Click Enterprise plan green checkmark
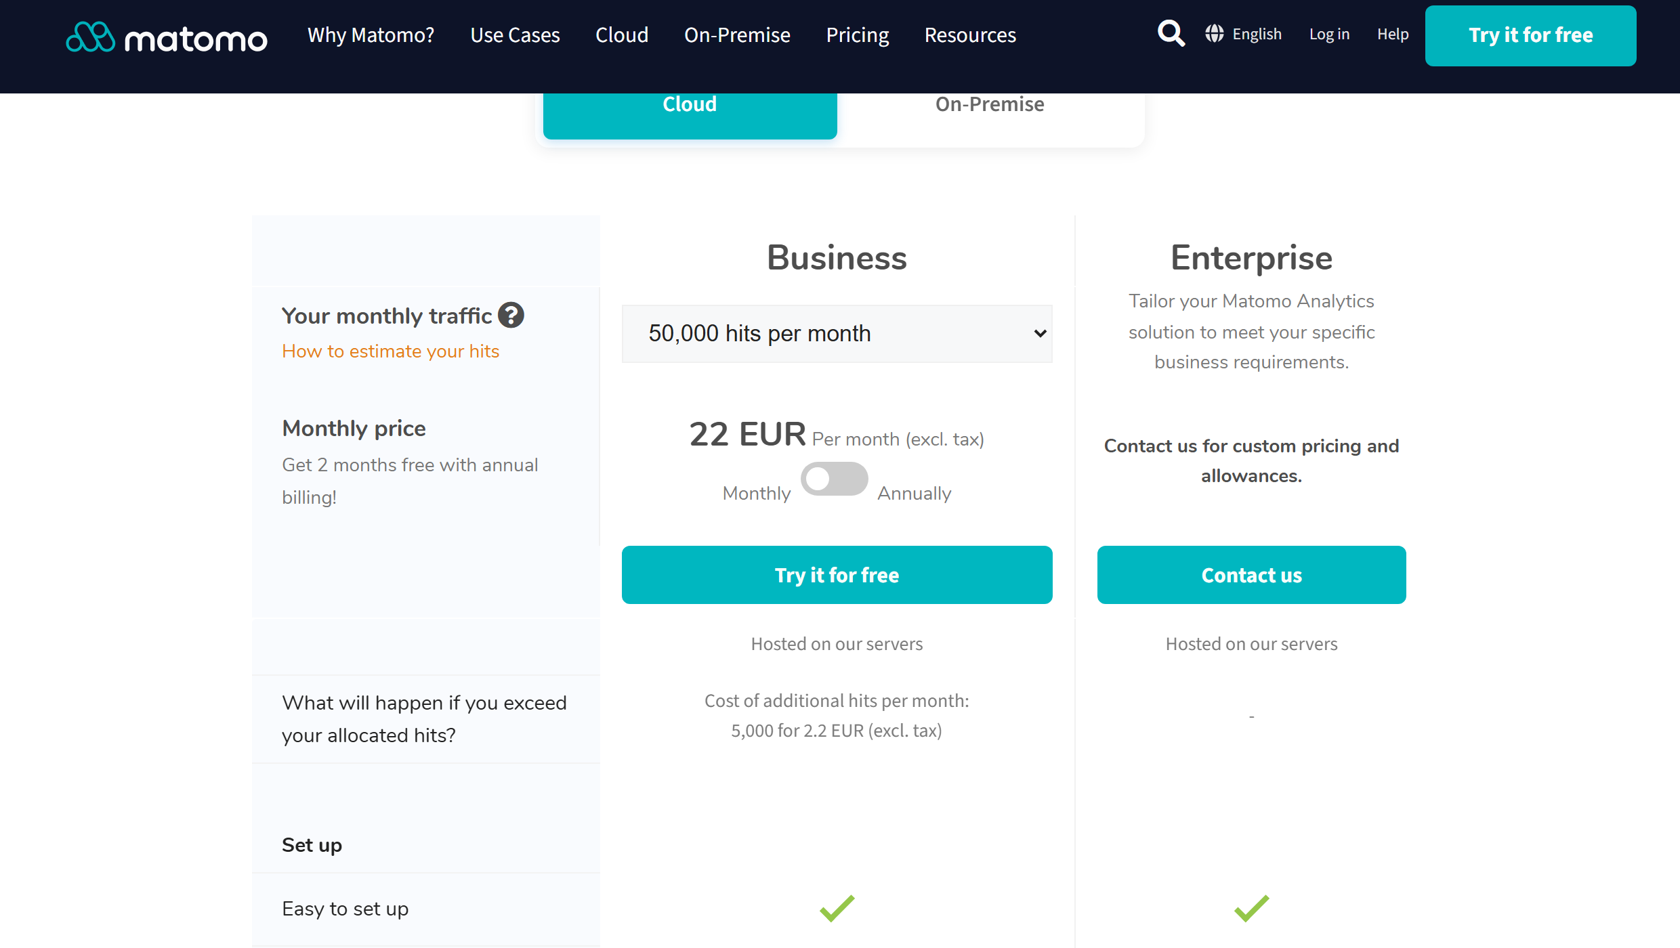 click(x=1251, y=909)
